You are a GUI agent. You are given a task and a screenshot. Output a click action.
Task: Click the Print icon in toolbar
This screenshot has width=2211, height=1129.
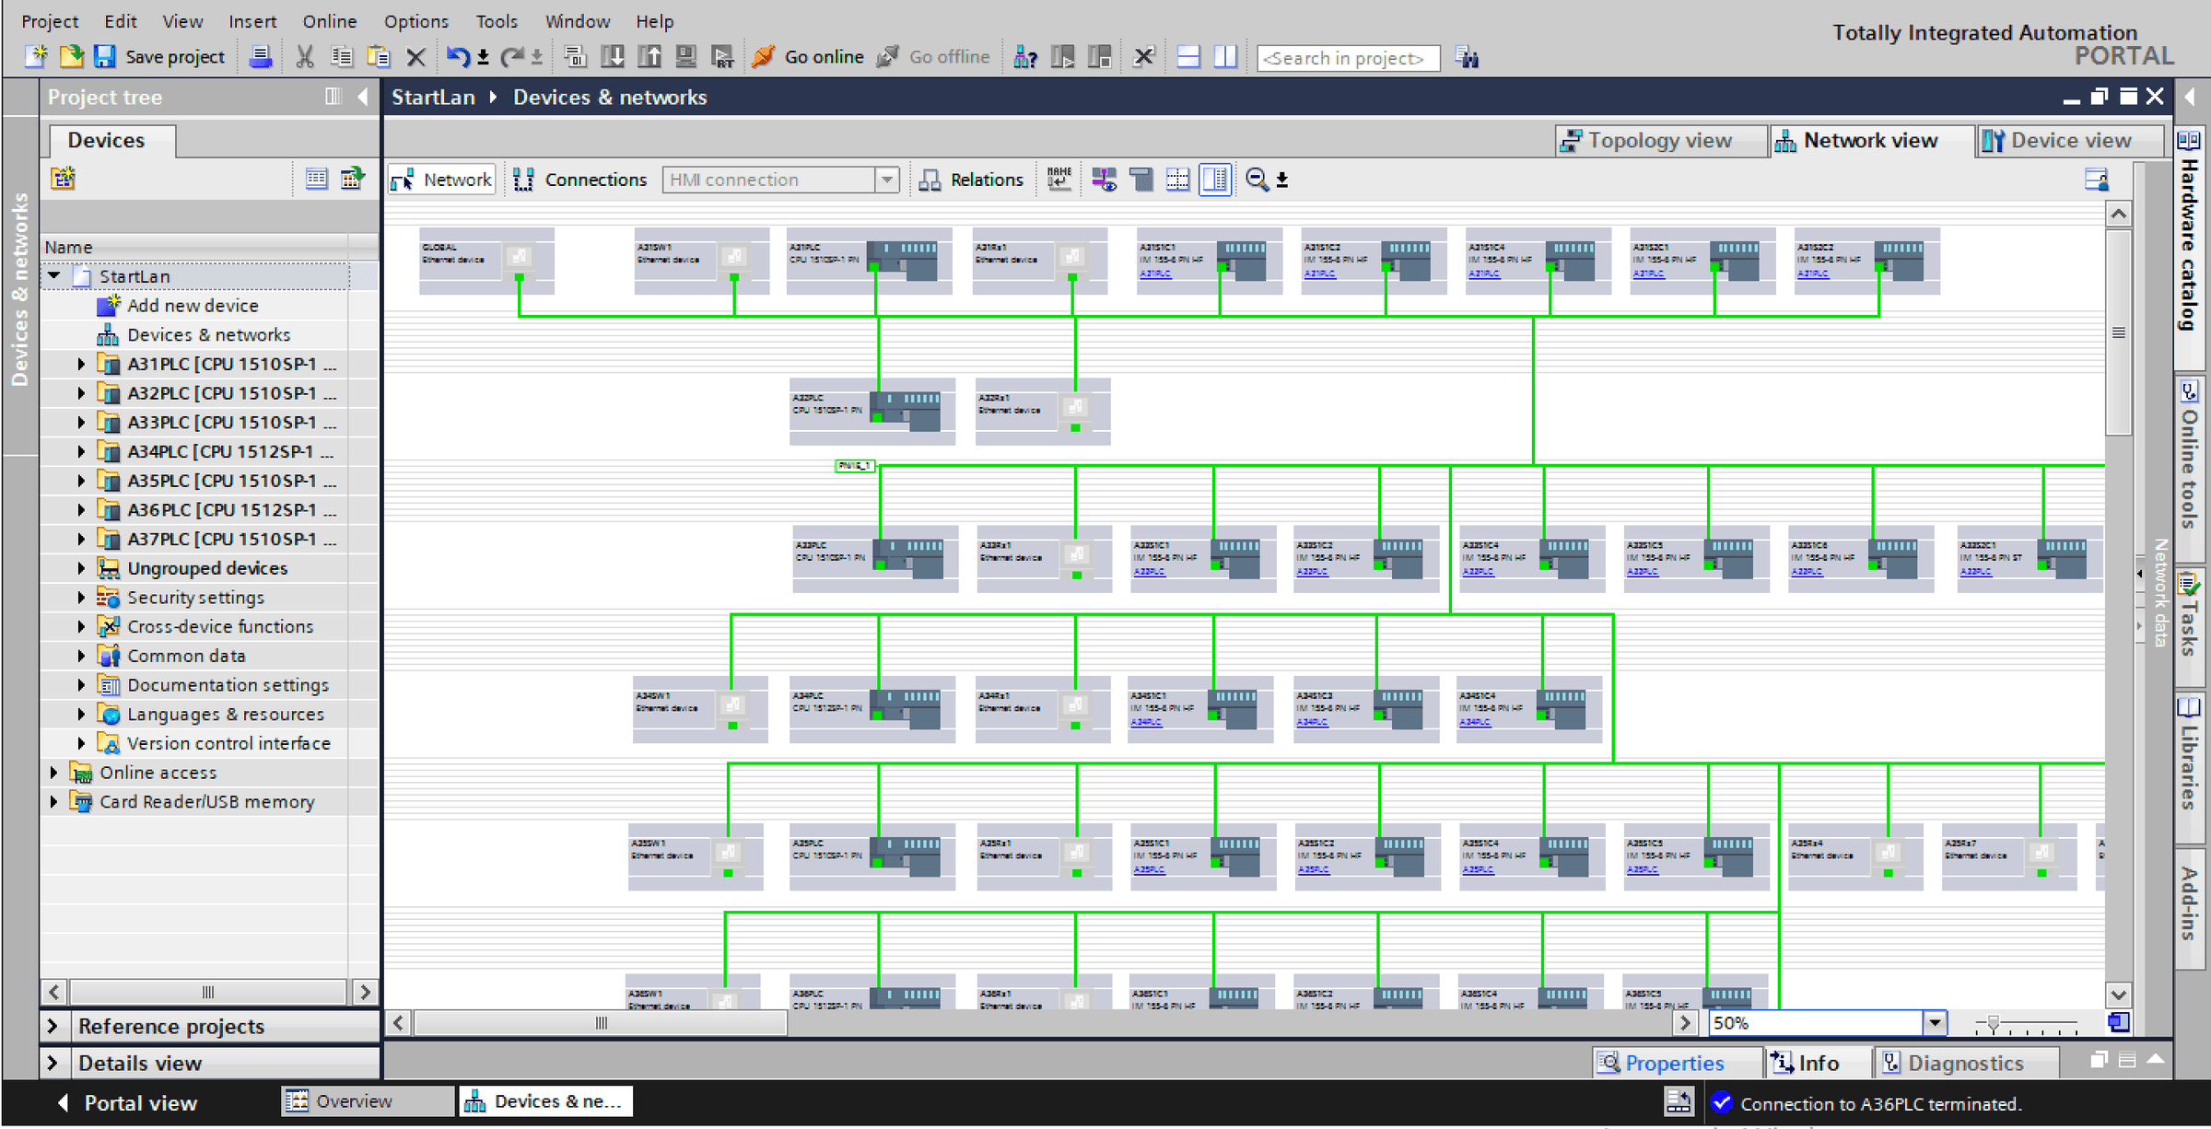pyautogui.click(x=261, y=57)
